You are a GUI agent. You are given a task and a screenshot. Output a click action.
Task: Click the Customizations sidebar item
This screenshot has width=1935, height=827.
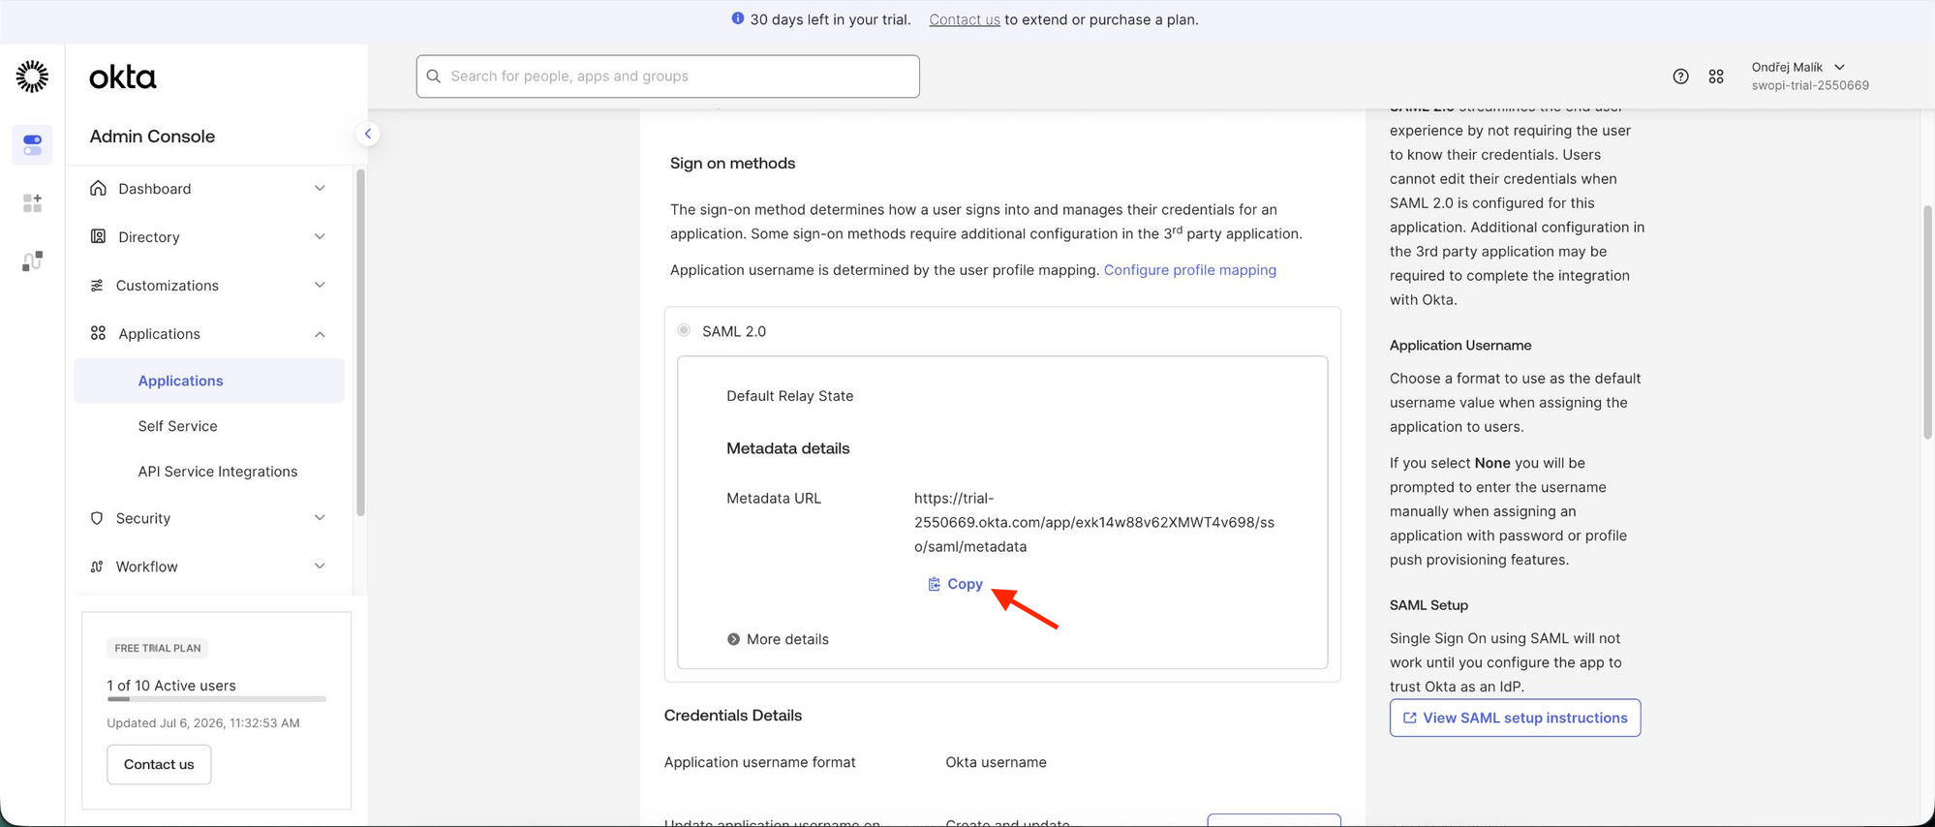click(207, 285)
